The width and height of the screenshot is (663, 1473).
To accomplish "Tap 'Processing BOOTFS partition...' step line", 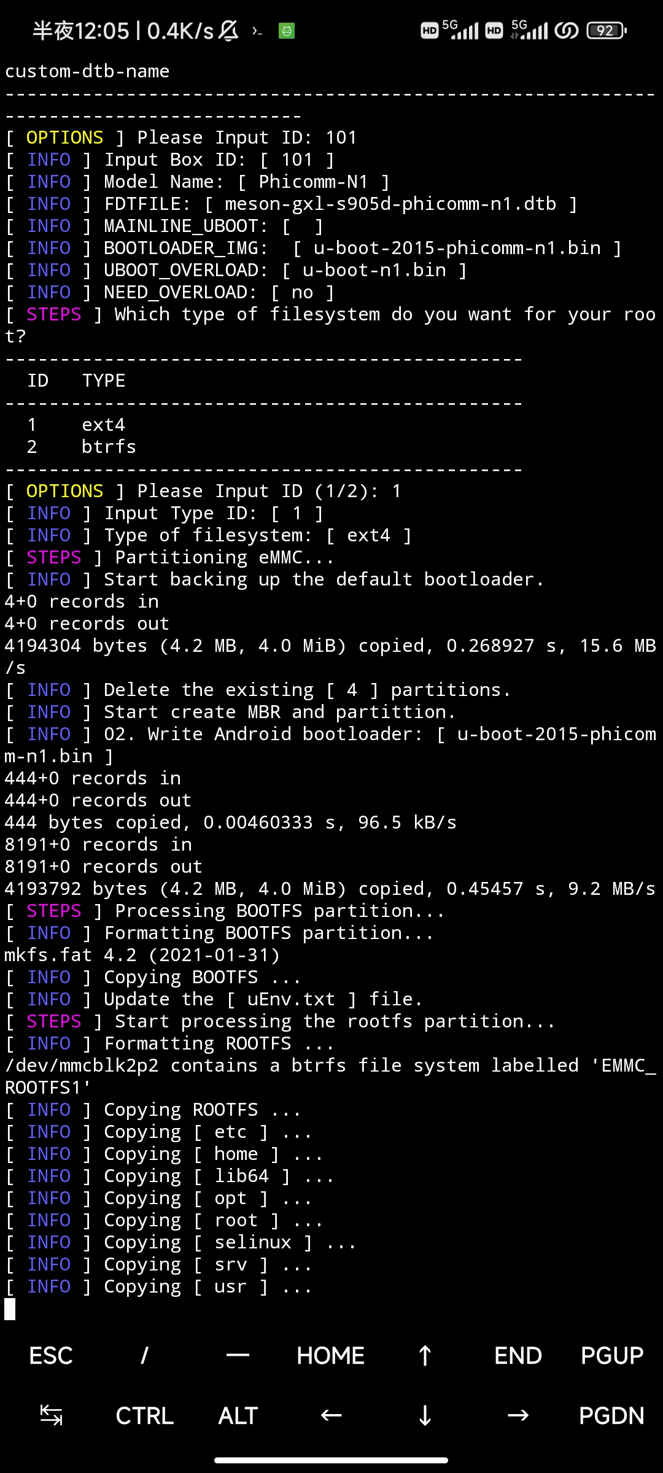I will click(225, 911).
